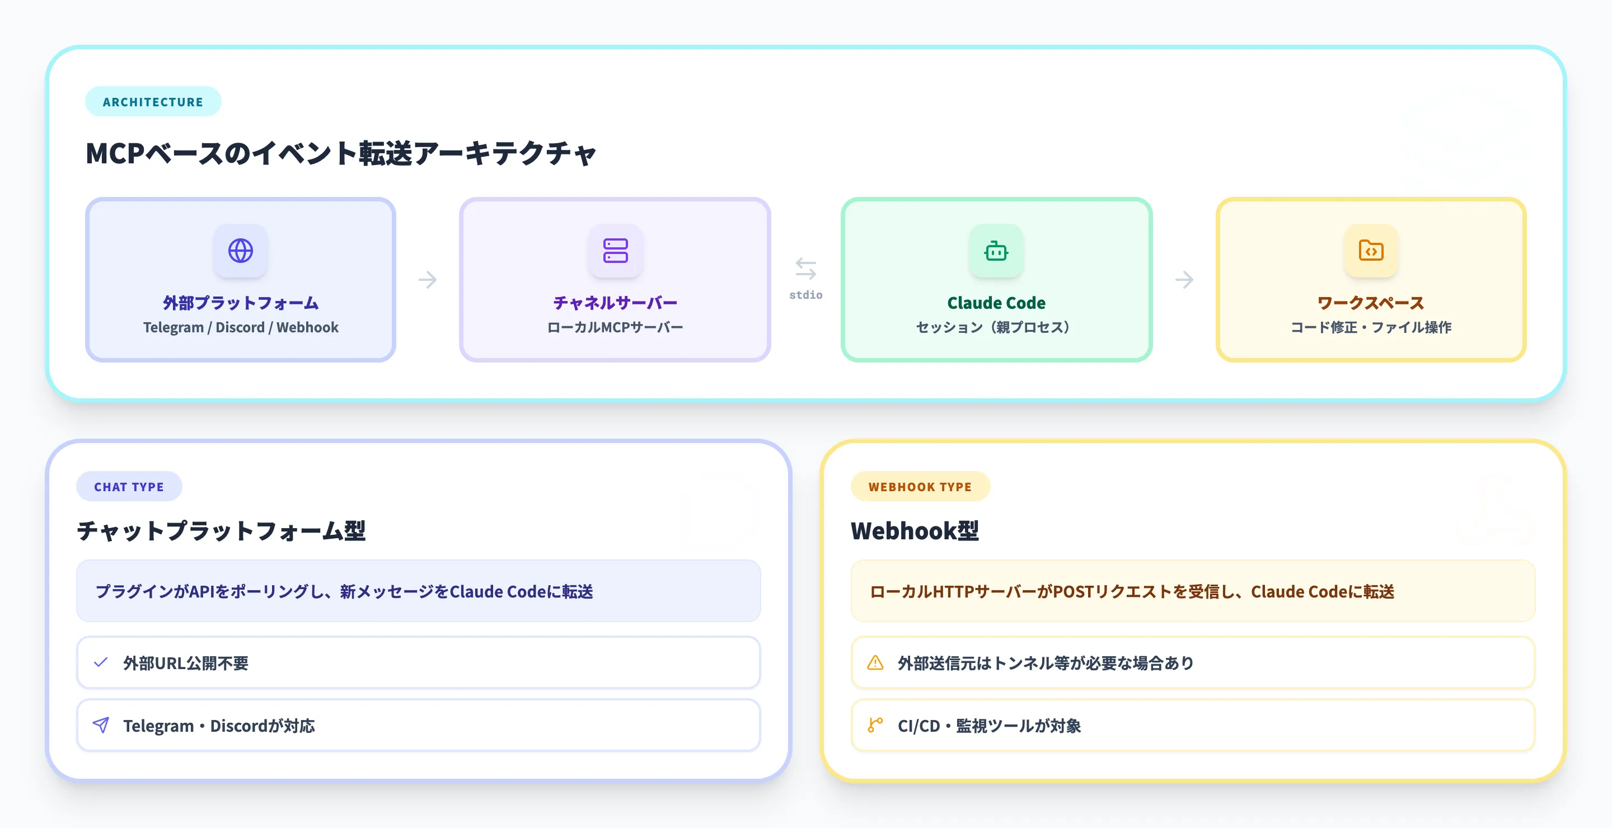Click the stdio bidirectional arrow icon
Viewport: 1612px width, 828px height.
[806, 270]
